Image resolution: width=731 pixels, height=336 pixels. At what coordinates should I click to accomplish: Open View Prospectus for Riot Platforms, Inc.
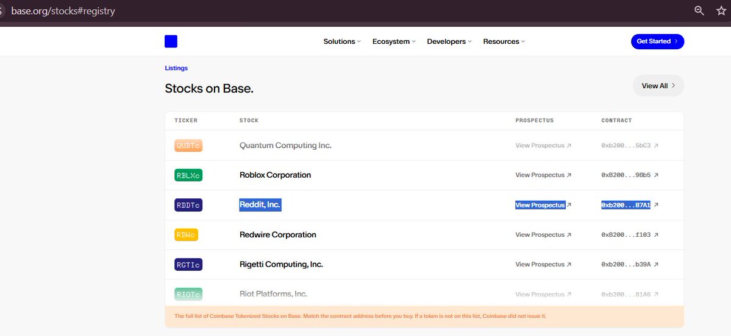coord(540,295)
